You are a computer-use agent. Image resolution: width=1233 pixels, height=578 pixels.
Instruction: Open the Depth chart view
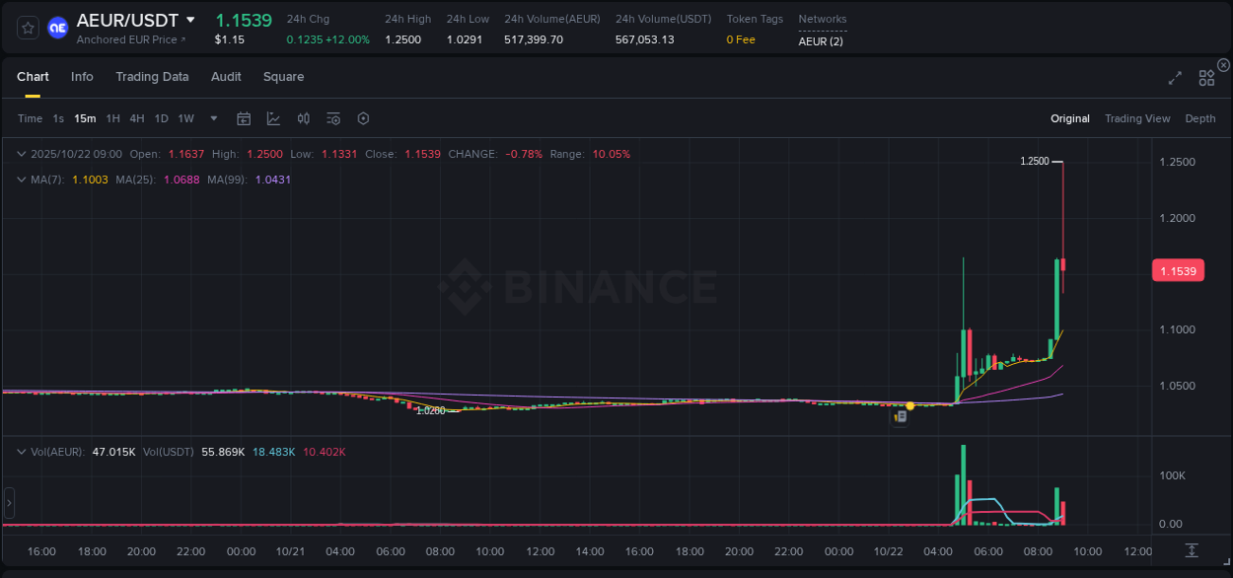pyautogui.click(x=1199, y=118)
